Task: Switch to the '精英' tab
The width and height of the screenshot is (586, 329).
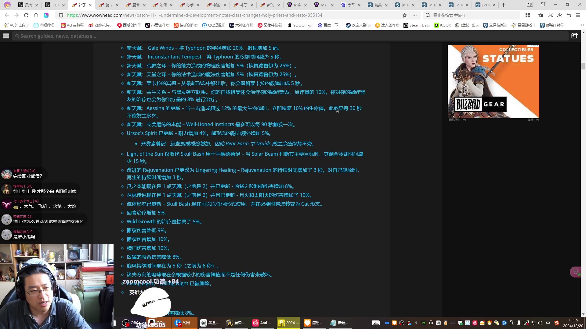Action: [378, 5]
